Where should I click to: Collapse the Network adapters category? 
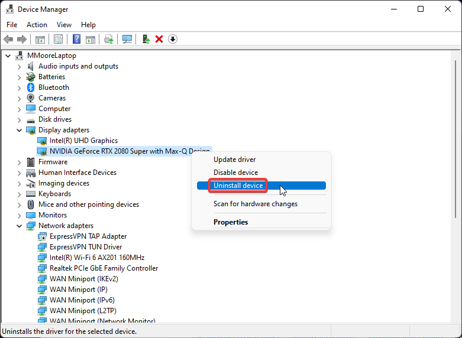click(19, 226)
